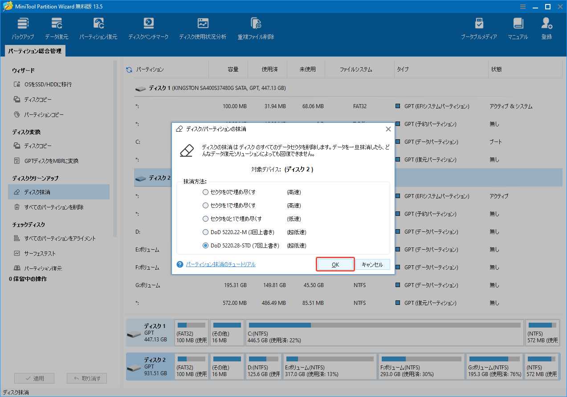Select F:ボリューム(NTFS) 293.0 GB map block
The image size is (567, 397).
[x=421, y=367]
